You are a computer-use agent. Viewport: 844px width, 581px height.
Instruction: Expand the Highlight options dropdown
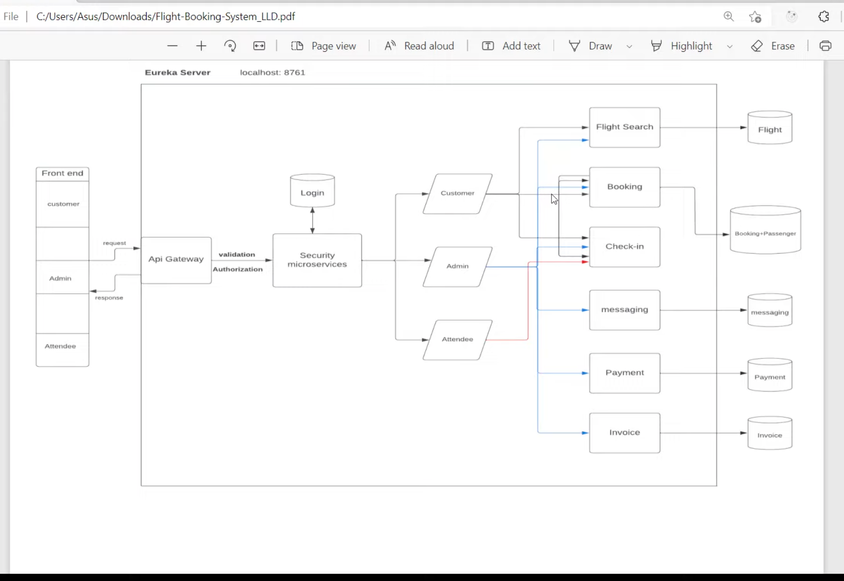point(730,46)
